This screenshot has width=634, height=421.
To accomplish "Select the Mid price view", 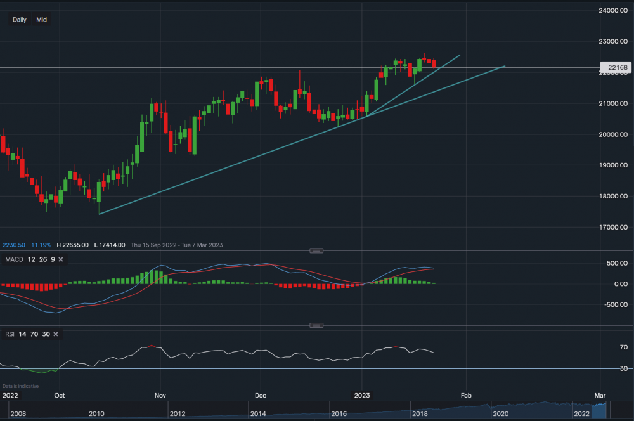I will (x=41, y=20).
